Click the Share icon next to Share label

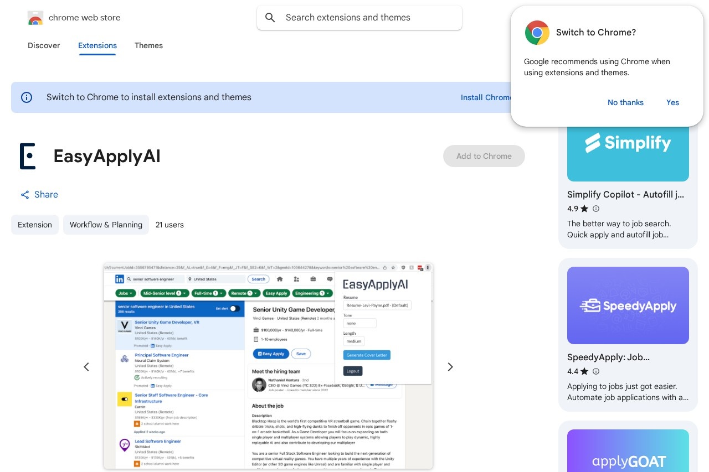[25, 195]
